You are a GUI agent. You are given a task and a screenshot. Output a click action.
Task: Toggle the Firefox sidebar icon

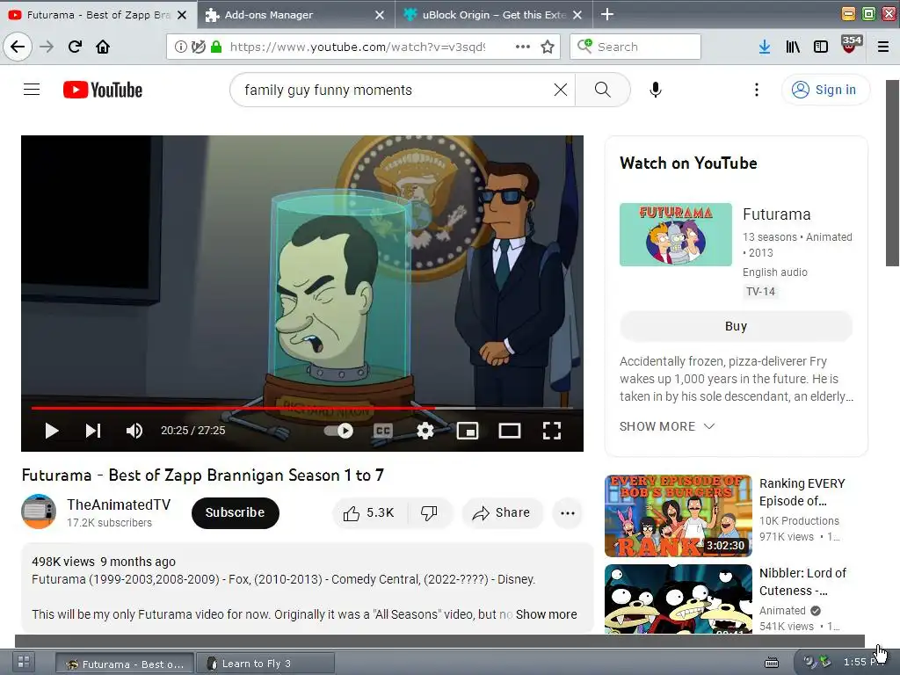coord(821,47)
